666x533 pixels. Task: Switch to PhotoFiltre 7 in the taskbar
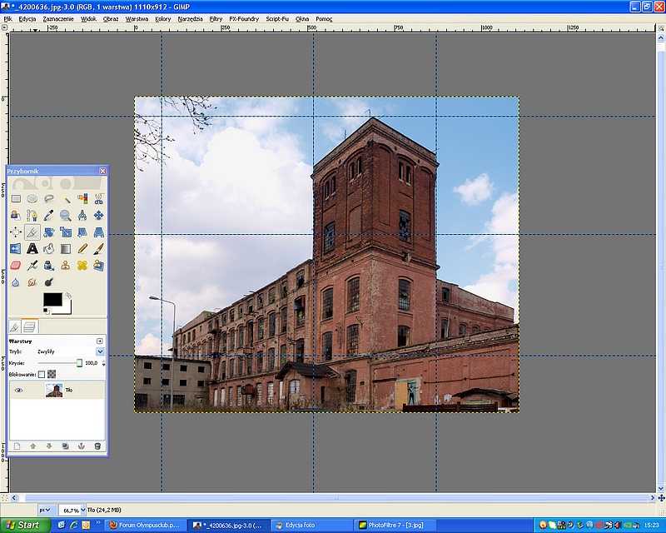[x=395, y=525]
